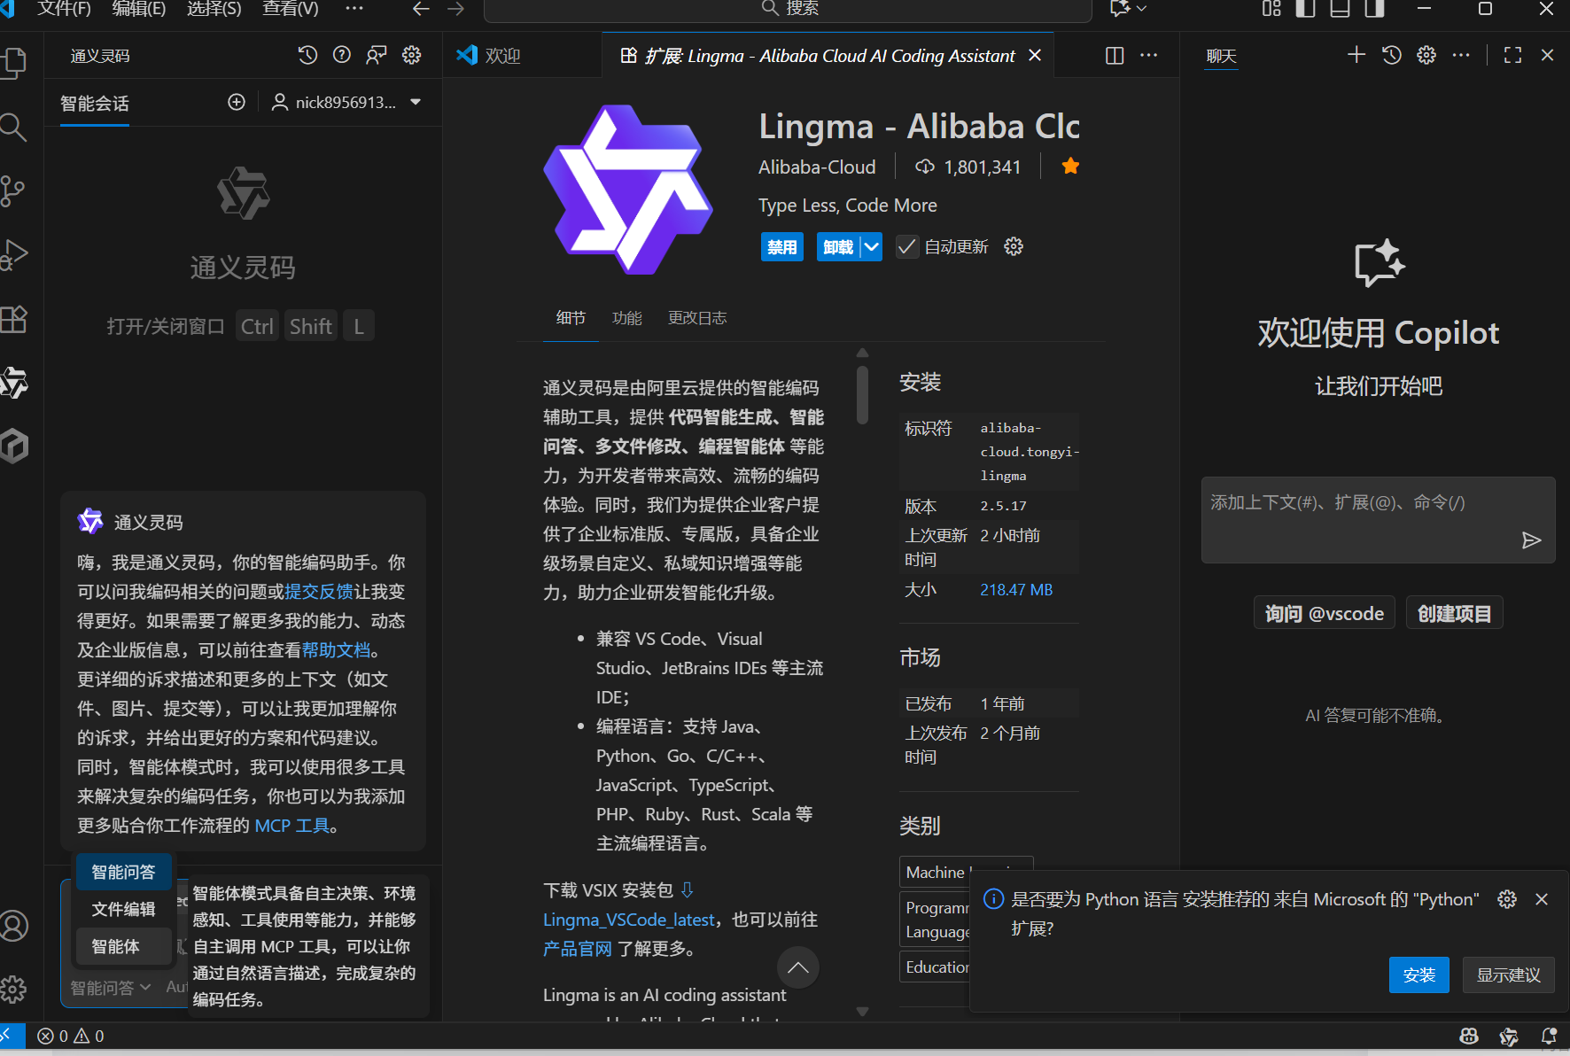The width and height of the screenshot is (1570, 1056).
Task: Switch to the 功能 tab
Action: pyautogui.click(x=627, y=317)
